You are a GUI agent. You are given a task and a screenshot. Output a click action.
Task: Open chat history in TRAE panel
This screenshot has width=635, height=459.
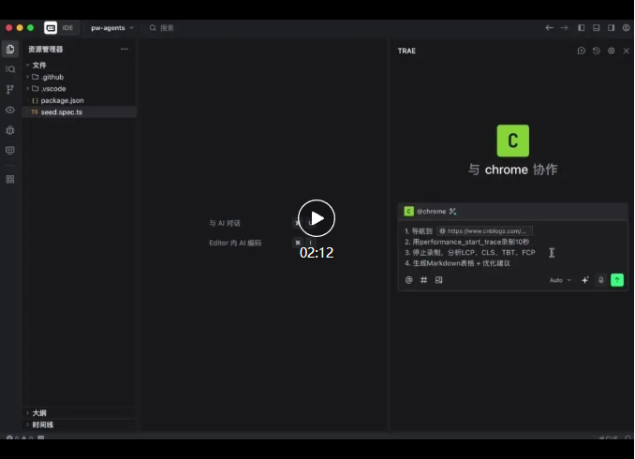click(596, 51)
